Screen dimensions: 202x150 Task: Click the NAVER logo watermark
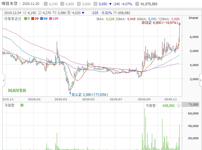coord(17,91)
